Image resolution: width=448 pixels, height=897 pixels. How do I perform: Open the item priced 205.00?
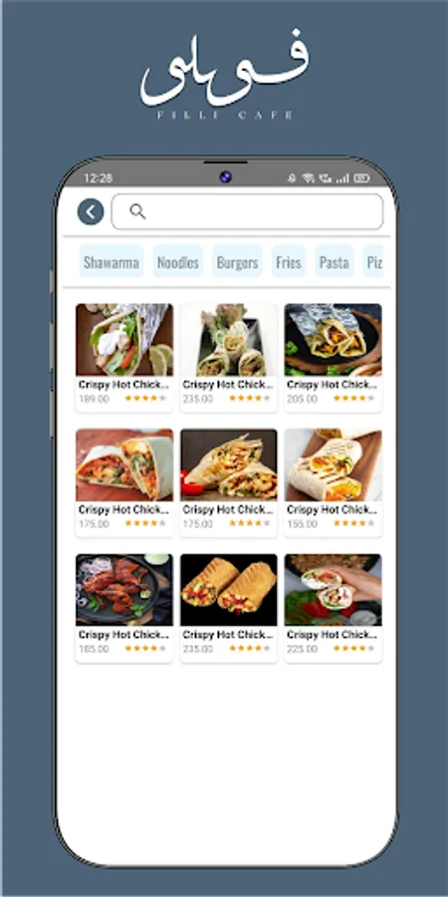[x=333, y=358]
